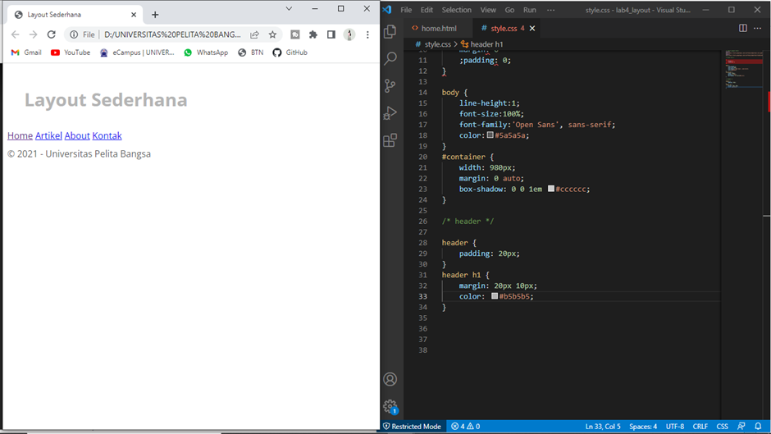Image resolution: width=771 pixels, height=434 pixels.
Task: Open the Explorer view in VS Code
Action: pos(390,31)
